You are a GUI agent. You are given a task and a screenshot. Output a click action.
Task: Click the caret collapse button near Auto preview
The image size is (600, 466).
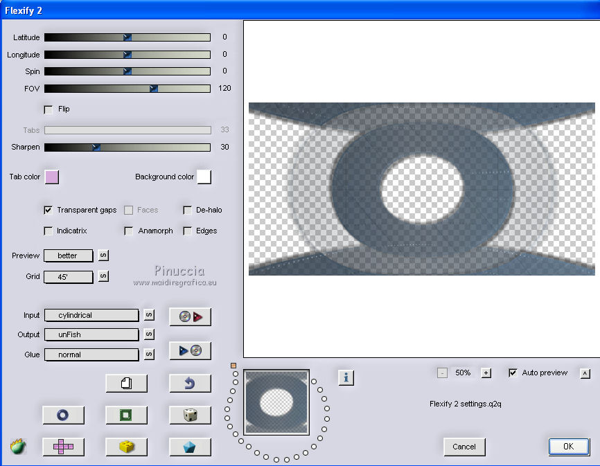585,373
